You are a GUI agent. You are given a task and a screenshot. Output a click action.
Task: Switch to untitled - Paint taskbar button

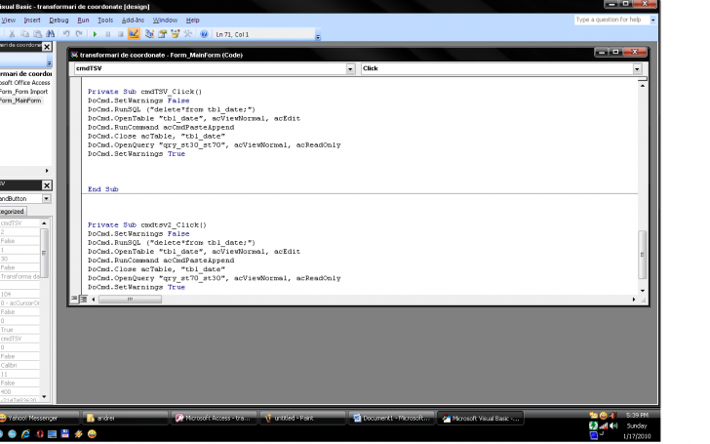302,419
